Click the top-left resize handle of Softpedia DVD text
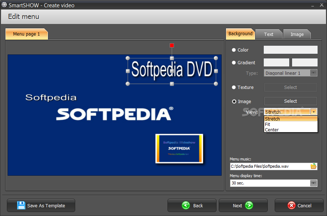The height and width of the screenshot is (216, 327). (128, 58)
